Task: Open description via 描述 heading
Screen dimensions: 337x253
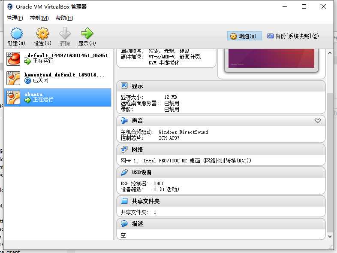Action: coord(137,224)
